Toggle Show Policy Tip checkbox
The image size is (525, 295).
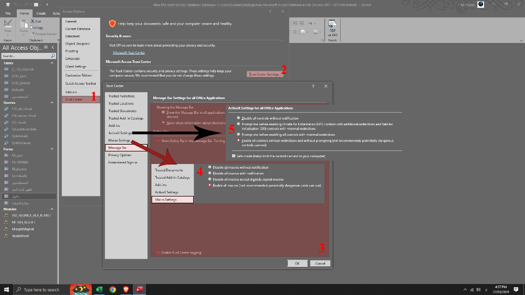[x=159, y=140]
